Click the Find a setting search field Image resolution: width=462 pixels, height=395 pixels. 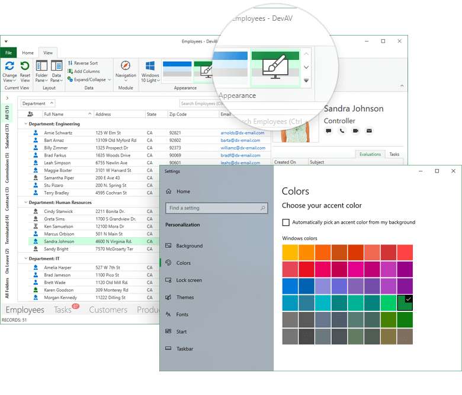[x=217, y=208]
